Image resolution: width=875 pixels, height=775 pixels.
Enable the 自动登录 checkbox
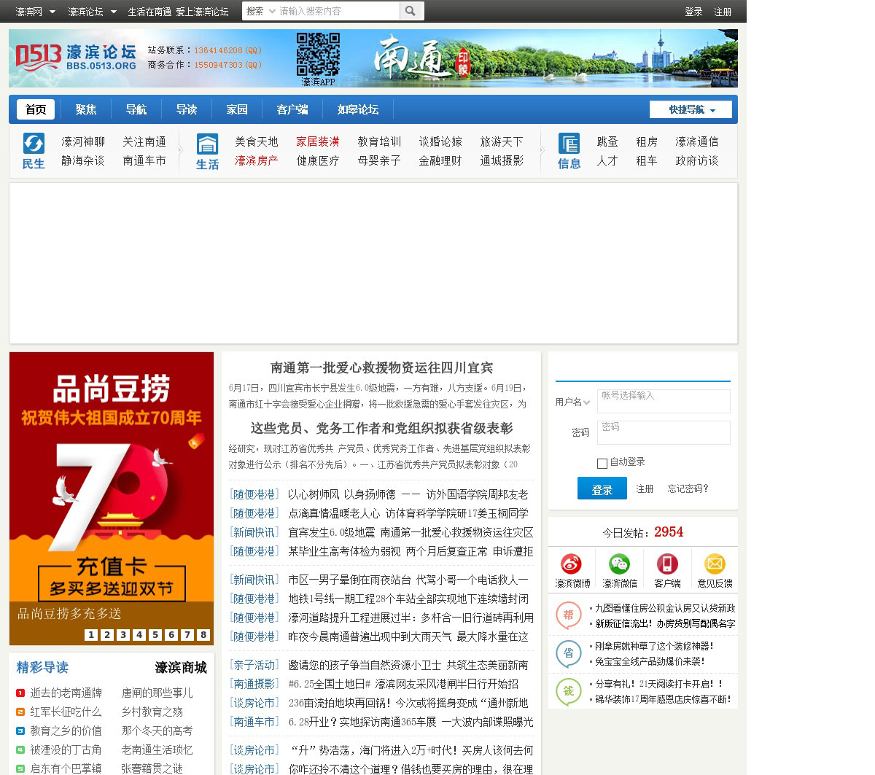pyautogui.click(x=602, y=463)
